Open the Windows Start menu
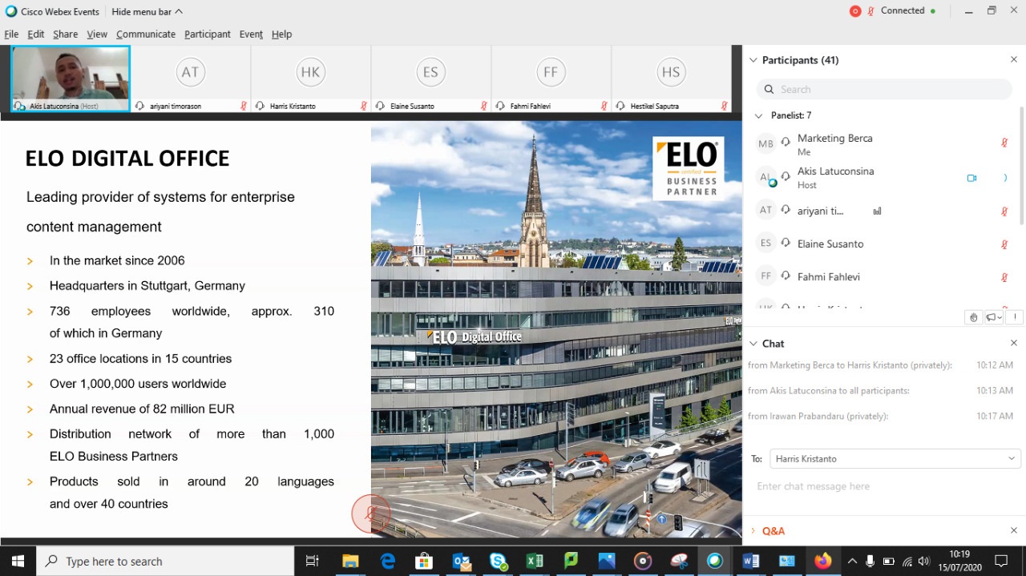This screenshot has height=576, width=1026. tap(18, 561)
